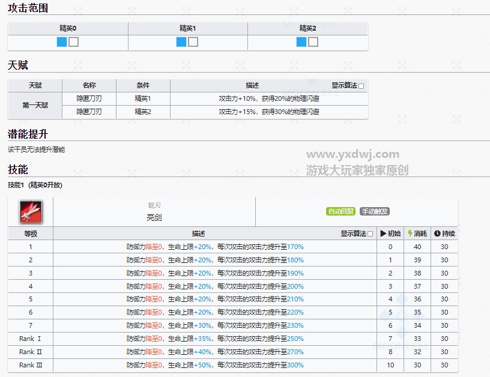
Task: Click the blue range tile under 精英0
Action: tap(62, 42)
